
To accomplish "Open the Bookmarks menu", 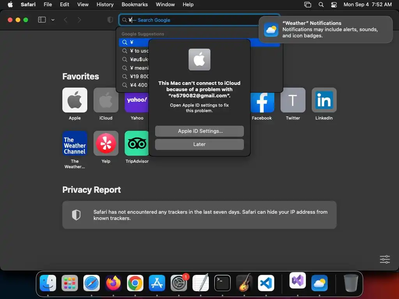I will [134, 5].
